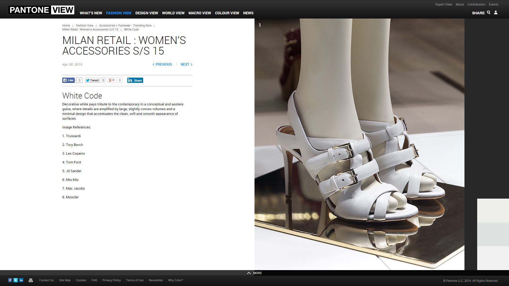Open Privacy Policy in footer

pyautogui.click(x=112, y=280)
